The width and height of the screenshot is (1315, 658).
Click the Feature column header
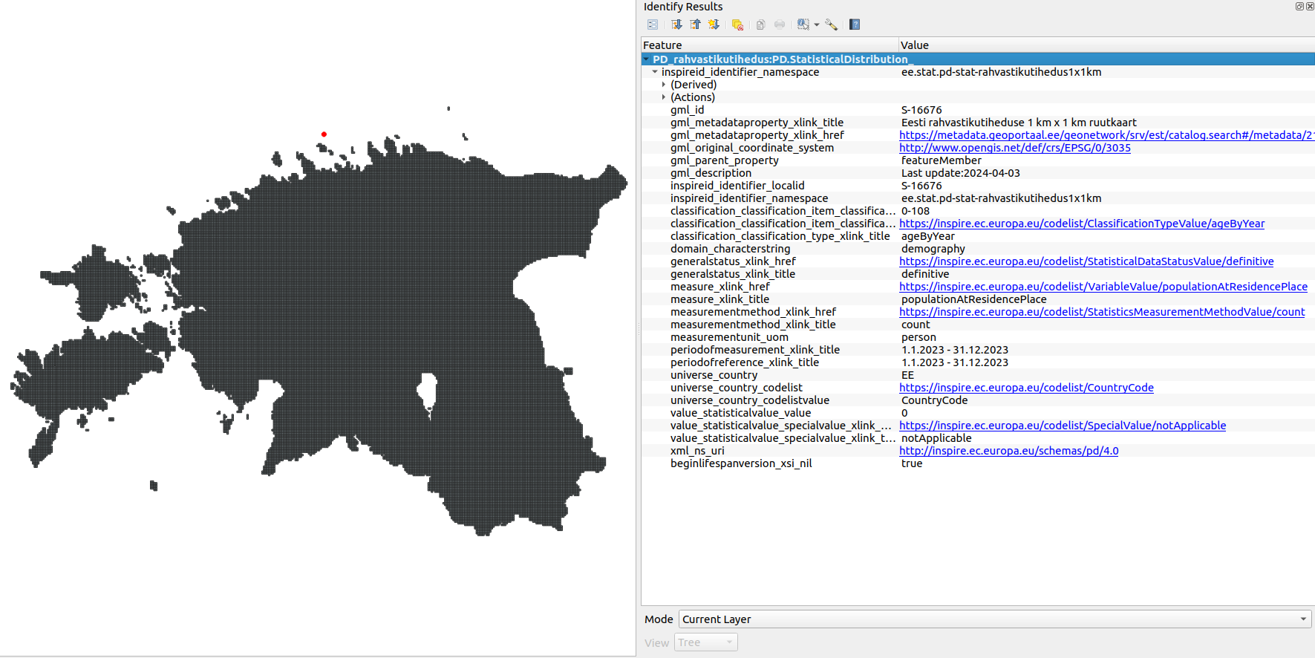click(x=769, y=45)
